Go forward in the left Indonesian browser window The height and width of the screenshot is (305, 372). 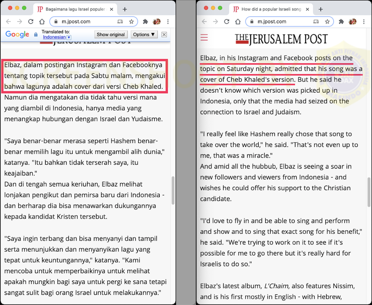tap(19, 22)
